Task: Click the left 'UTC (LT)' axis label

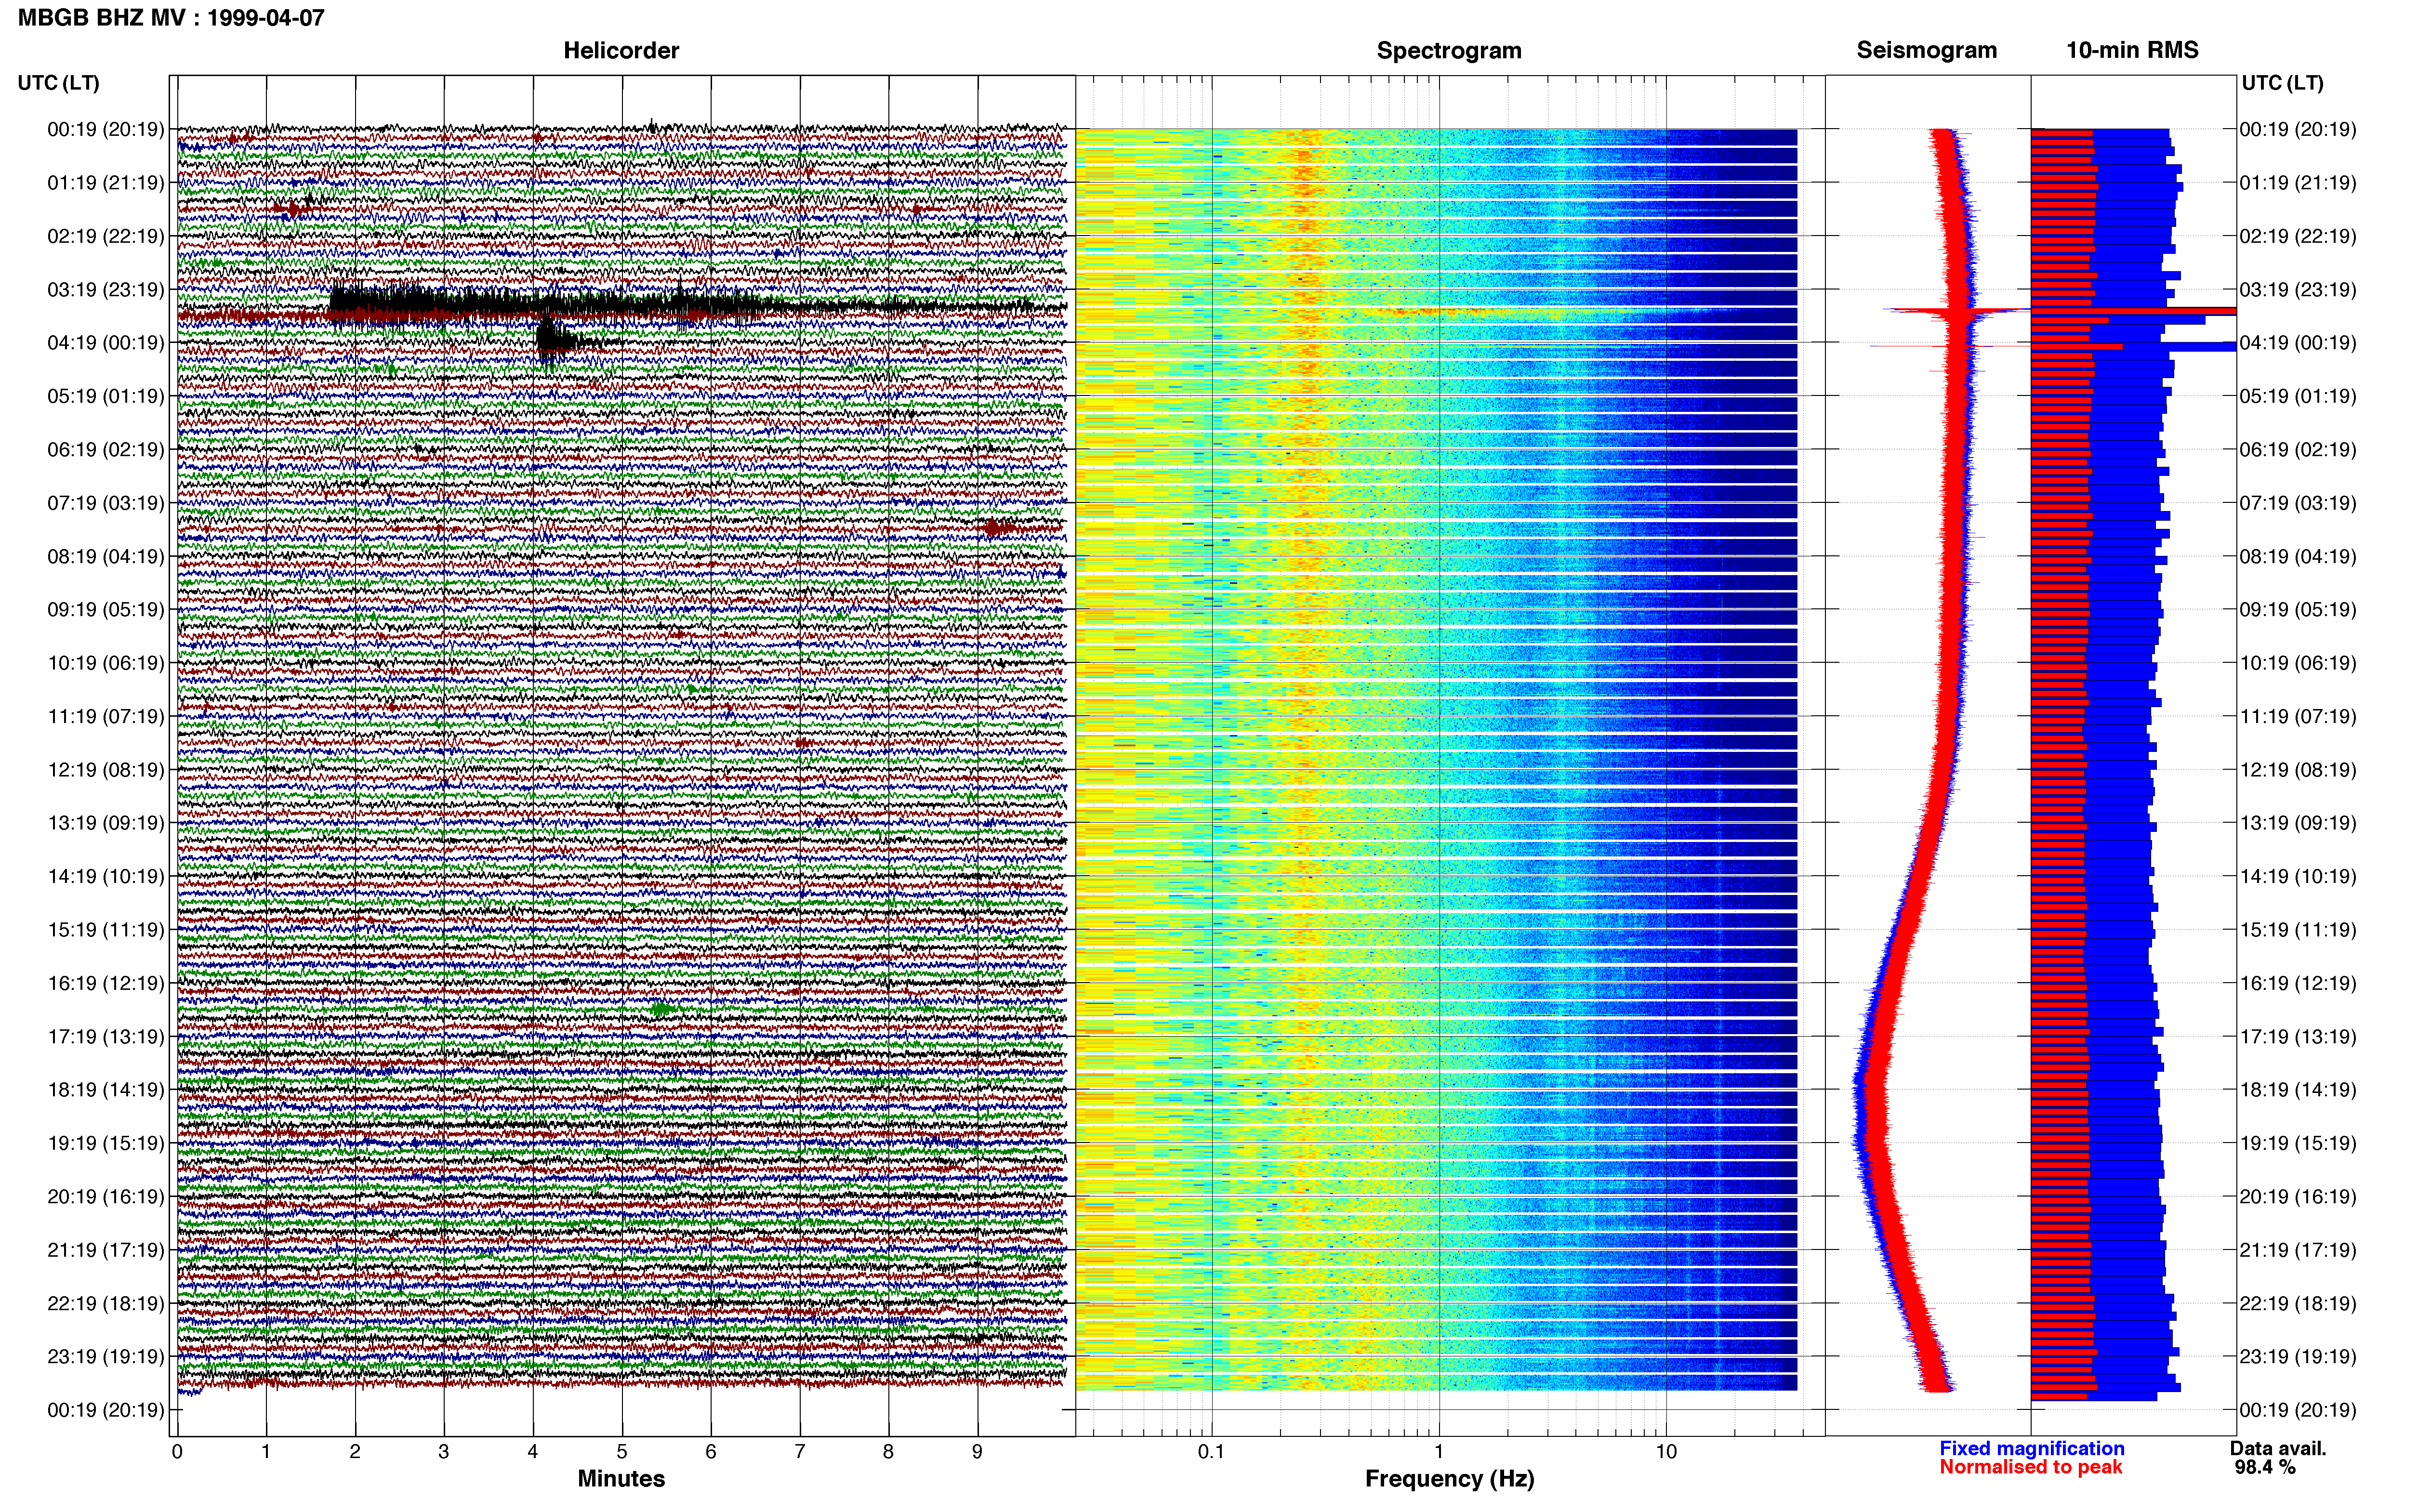Action: tap(58, 83)
